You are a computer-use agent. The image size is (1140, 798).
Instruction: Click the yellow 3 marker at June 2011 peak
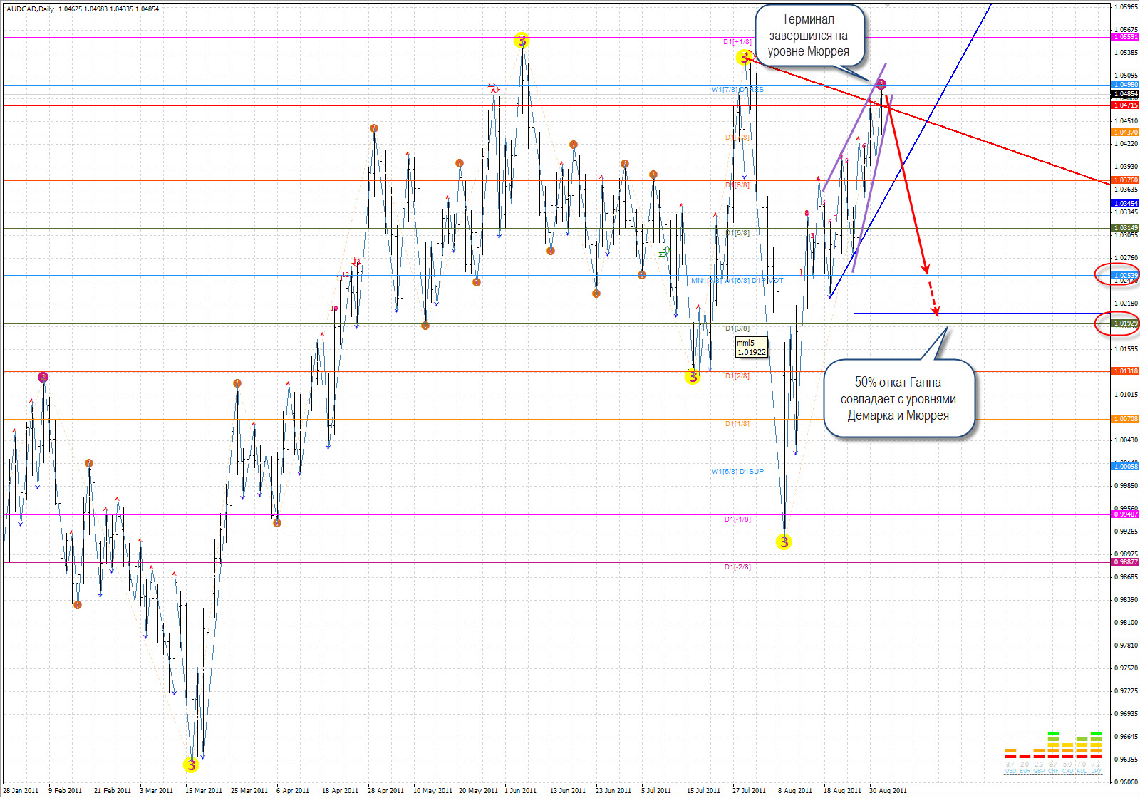tap(522, 41)
